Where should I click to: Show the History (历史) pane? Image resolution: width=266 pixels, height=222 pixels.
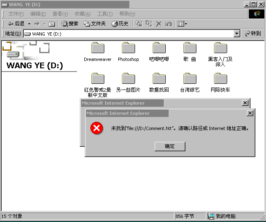[120, 24]
